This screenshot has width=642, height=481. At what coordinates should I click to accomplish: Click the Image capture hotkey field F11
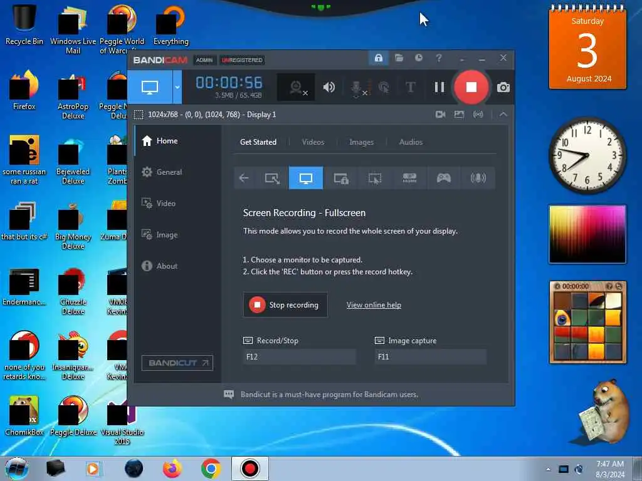point(430,356)
